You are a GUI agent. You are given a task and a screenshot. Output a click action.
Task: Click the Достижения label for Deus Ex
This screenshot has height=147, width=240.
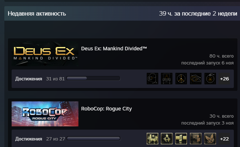tap(29, 79)
